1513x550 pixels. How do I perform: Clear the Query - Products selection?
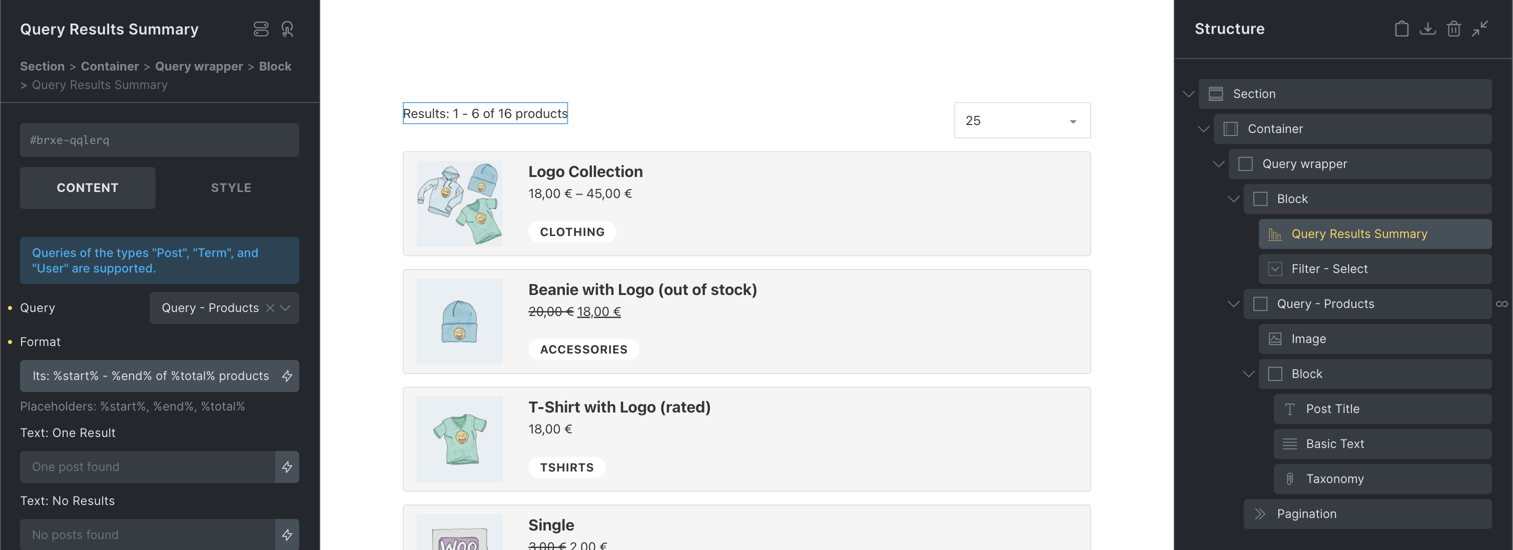tap(270, 307)
